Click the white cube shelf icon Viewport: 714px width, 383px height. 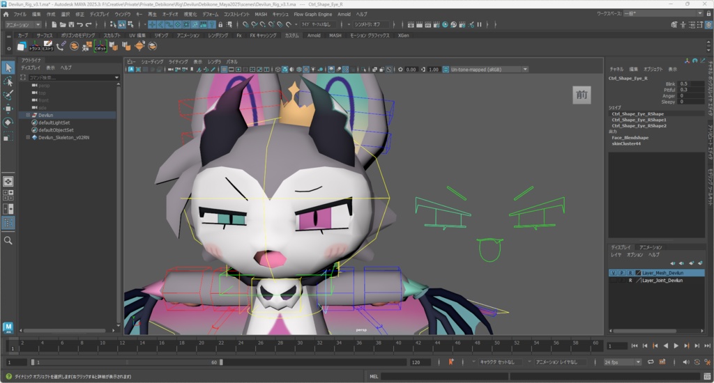pos(22,46)
